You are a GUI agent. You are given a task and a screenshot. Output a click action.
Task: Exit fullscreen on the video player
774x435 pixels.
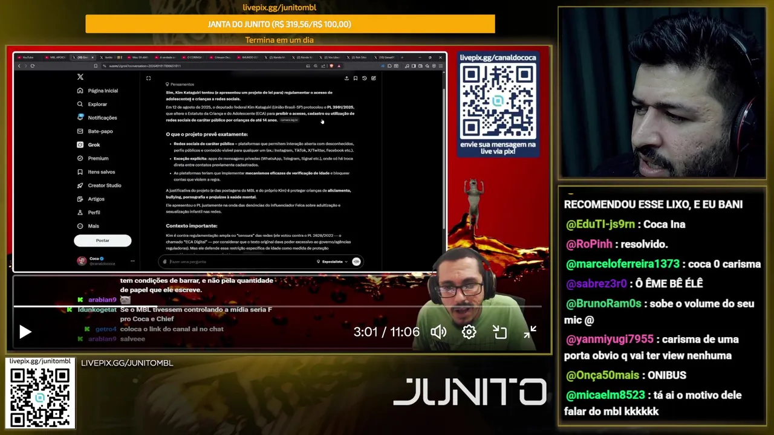pyautogui.click(x=530, y=332)
